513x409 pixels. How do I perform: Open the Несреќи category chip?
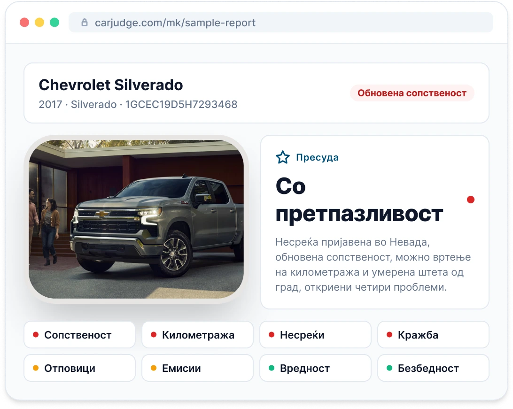tap(315, 335)
